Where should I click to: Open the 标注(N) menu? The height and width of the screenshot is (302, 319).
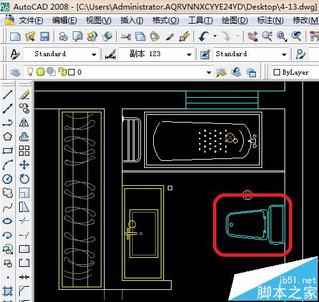[271, 20]
